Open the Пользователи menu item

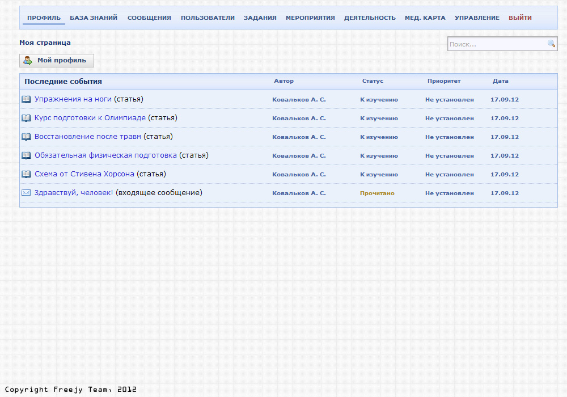click(x=208, y=18)
